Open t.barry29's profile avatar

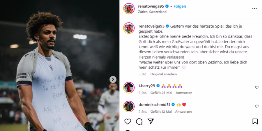point(129,88)
